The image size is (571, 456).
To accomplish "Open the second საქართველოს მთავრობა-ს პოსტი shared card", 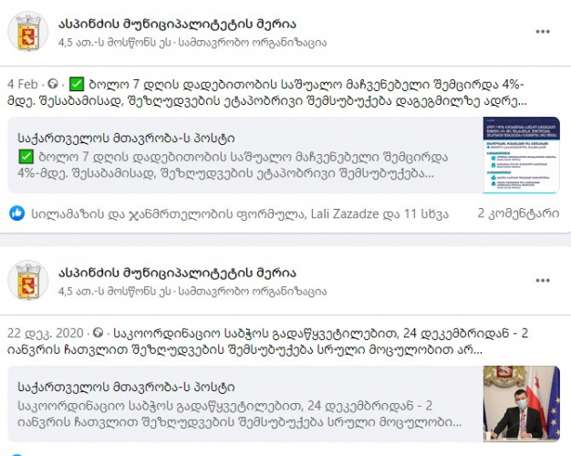I will pos(245,403).
